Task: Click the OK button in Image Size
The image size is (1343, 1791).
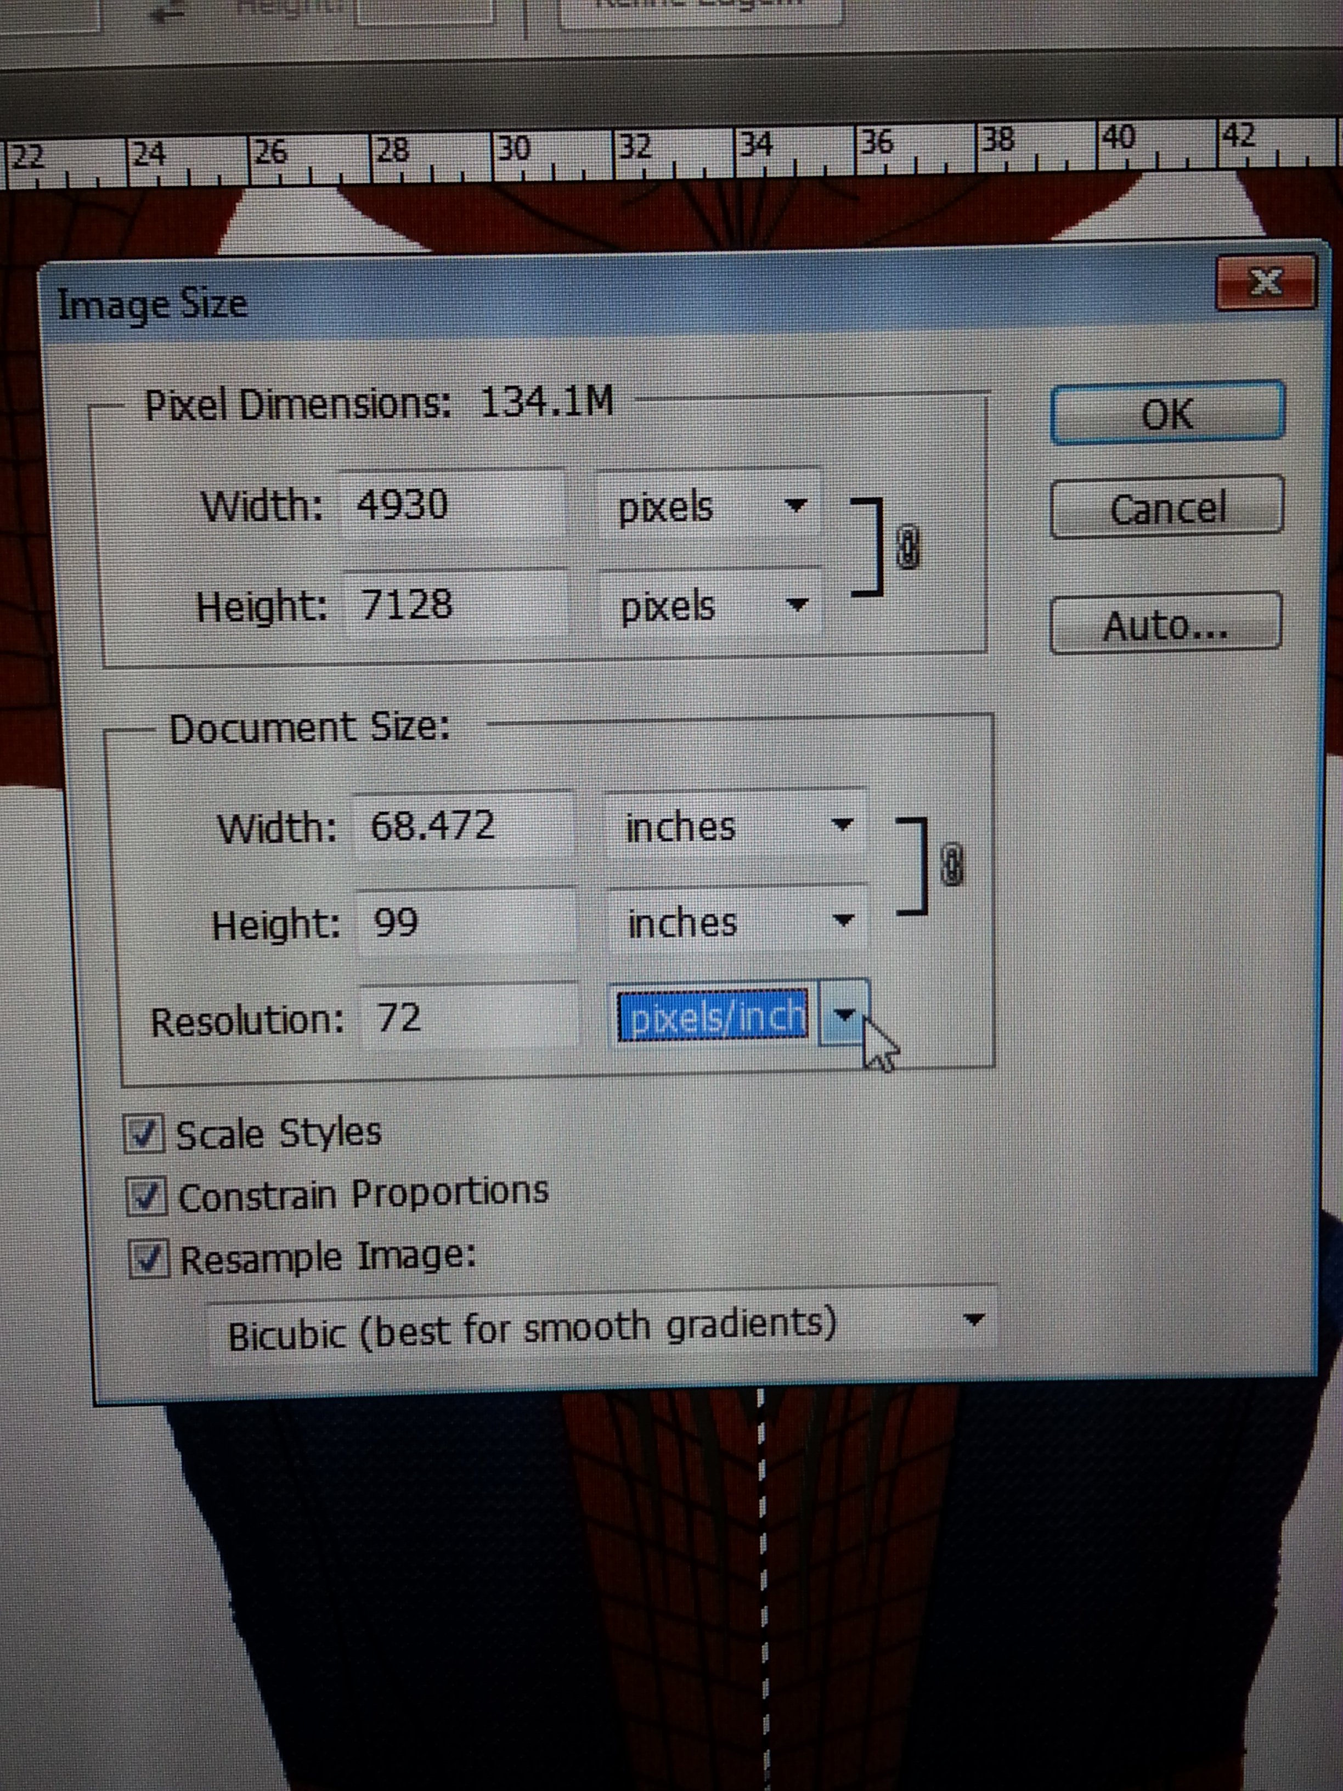Action: point(1166,414)
